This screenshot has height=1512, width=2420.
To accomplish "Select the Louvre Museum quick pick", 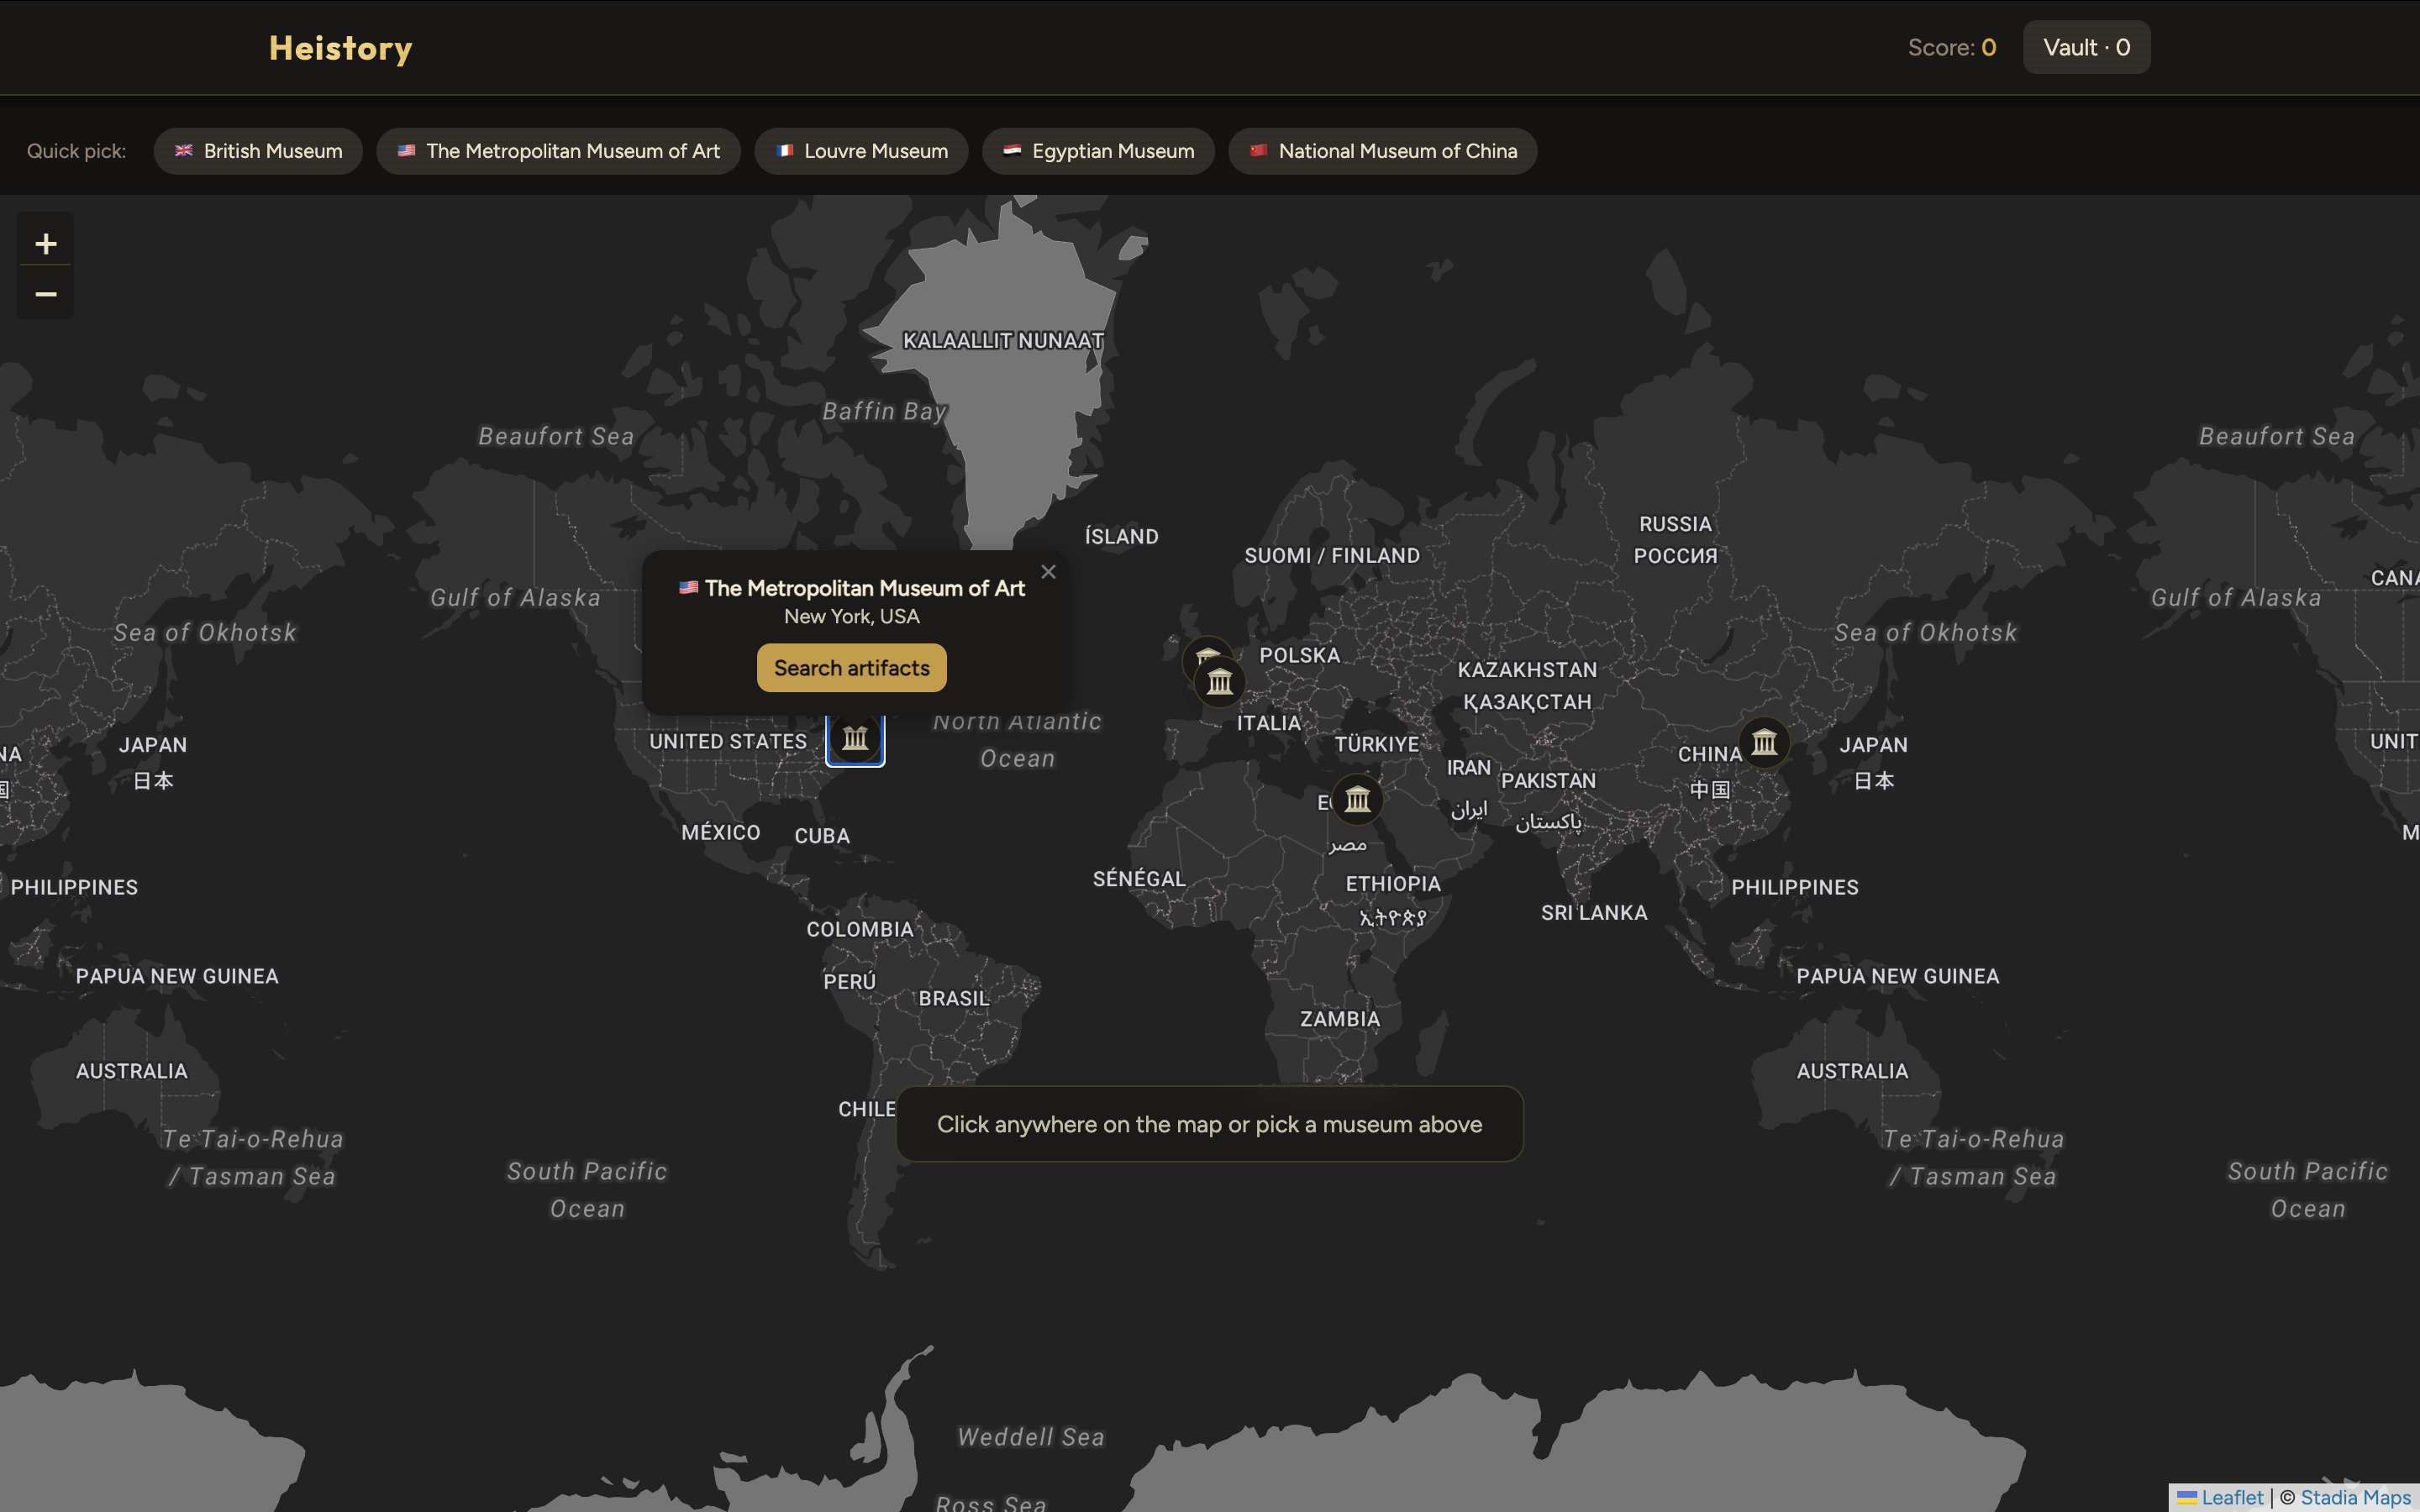I will (x=861, y=151).
